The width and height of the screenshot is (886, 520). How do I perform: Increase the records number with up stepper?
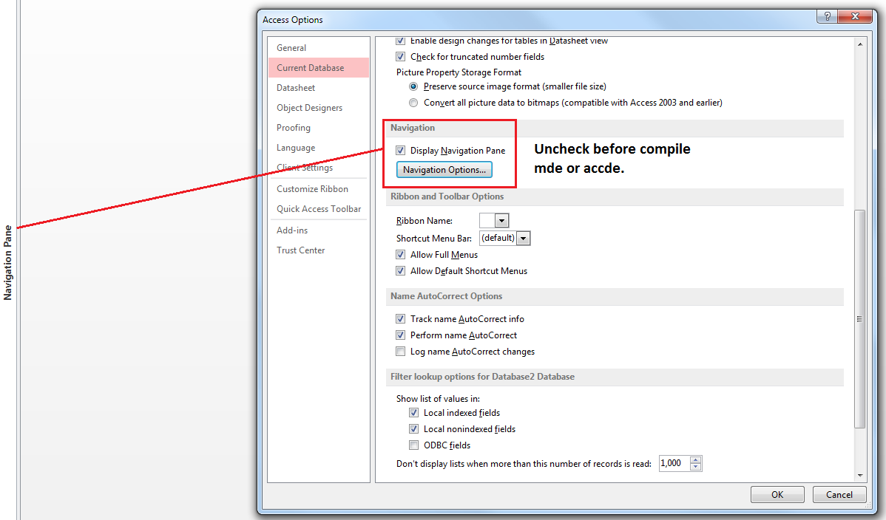pos(696,460)
